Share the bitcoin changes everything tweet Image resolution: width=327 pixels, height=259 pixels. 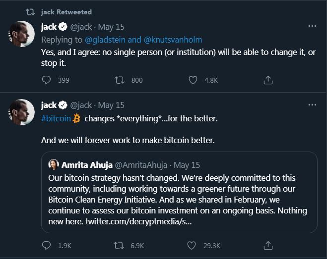(x=267, y=245)
